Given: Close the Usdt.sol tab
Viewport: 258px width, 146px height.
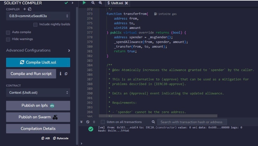Looking at the screenshot, I should point(126,3).
